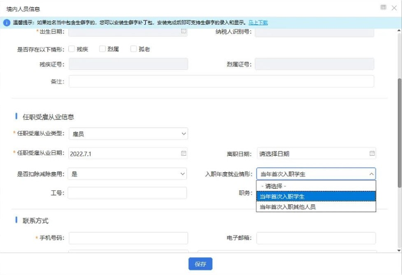This screenshot has height=275, width=402.
Task: Tick the 烈属 checkbox
Action: tap(102, 49)
